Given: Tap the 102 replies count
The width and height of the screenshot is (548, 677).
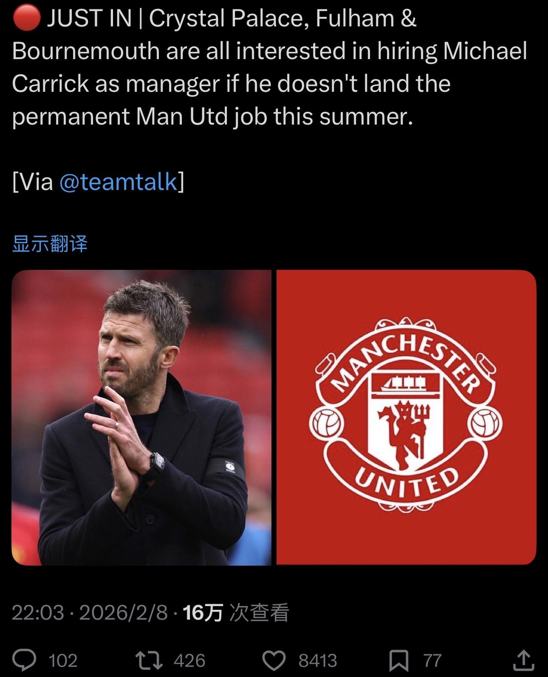Looking at the screenshot, I should click(x=63, y=661).
